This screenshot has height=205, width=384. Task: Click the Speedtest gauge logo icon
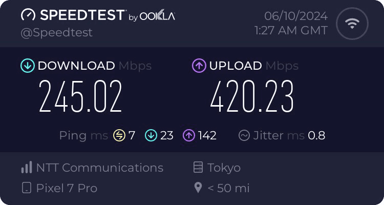click(x=28, y=15)
